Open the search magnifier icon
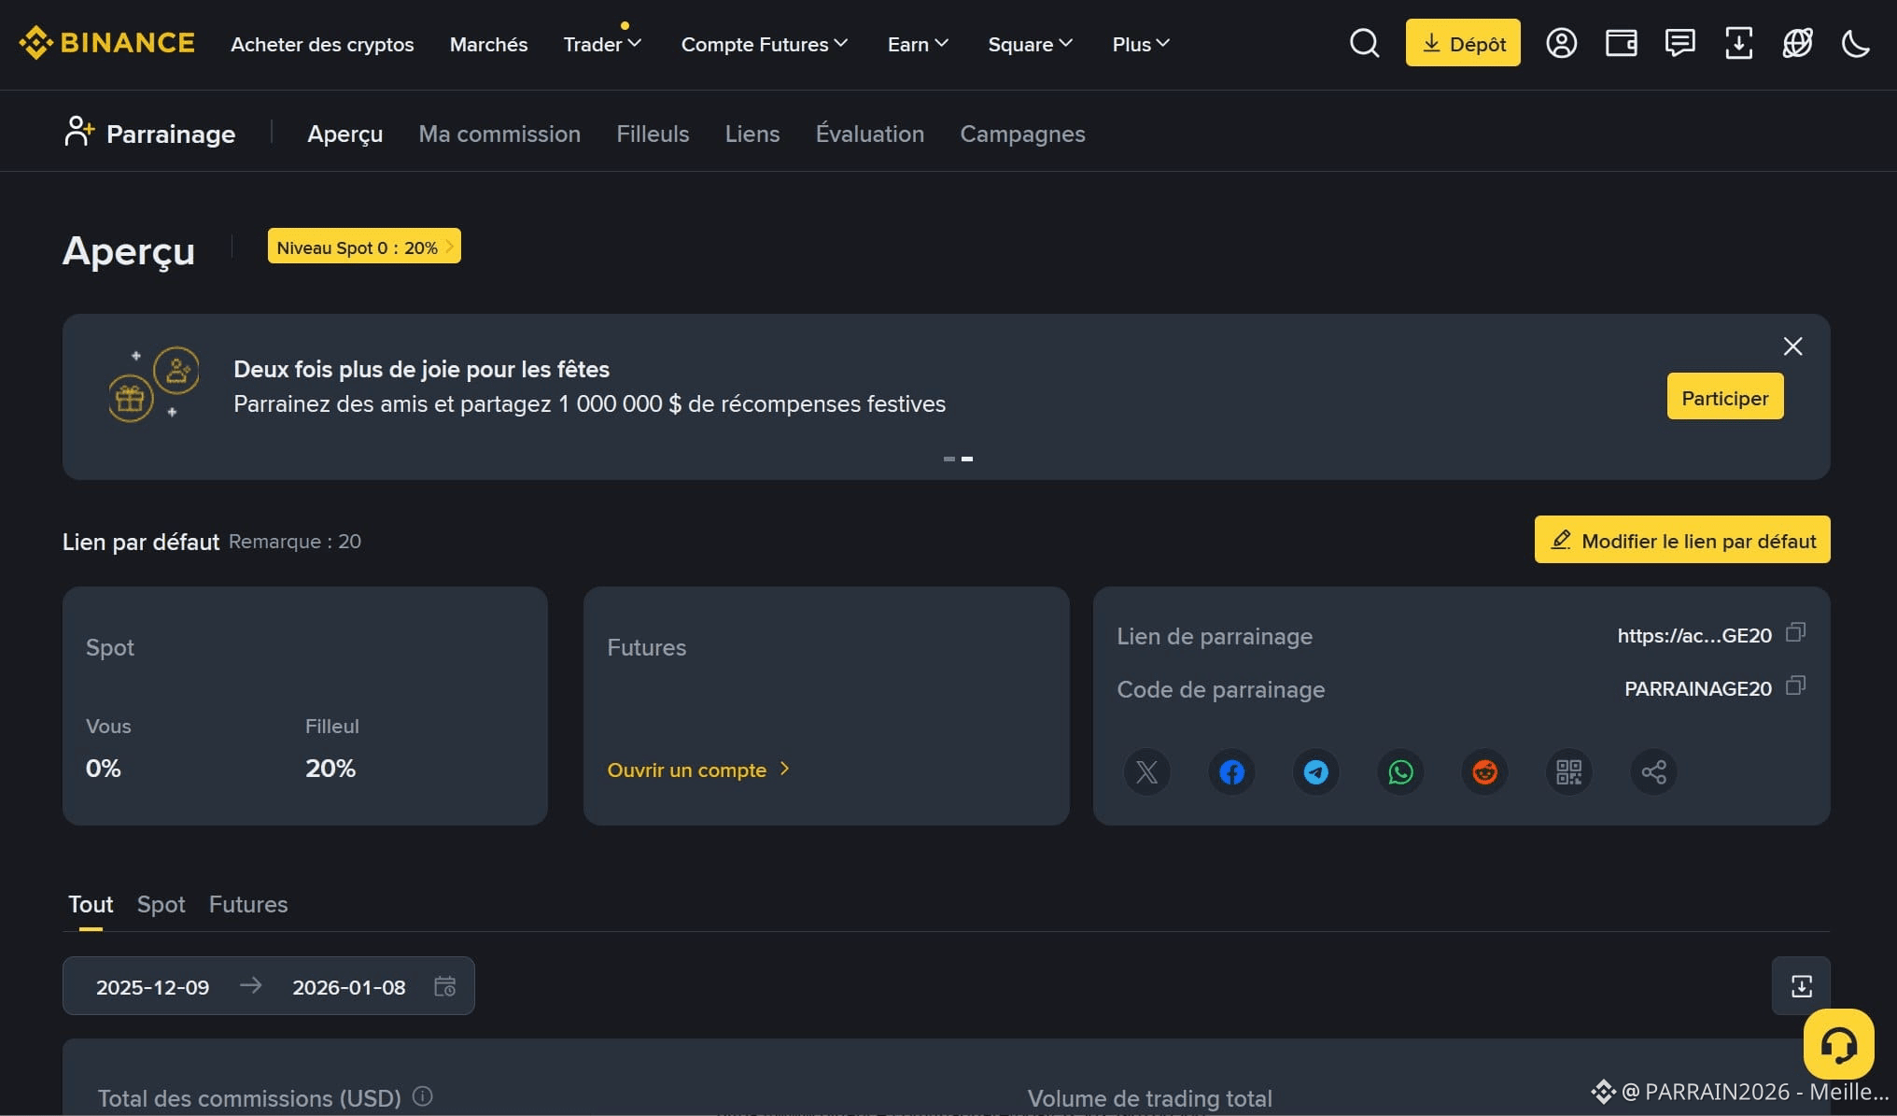1897x1116 pixels. coord(1364,43)
